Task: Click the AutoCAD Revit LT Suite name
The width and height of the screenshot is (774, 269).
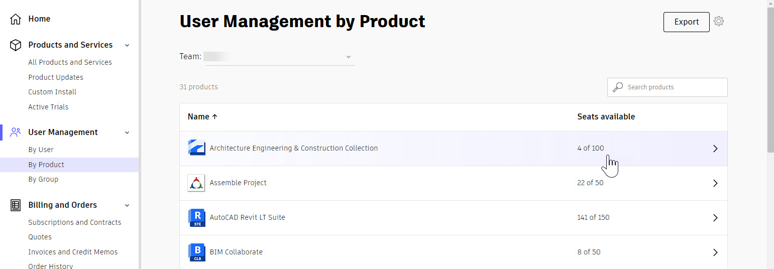Action: 247,217
